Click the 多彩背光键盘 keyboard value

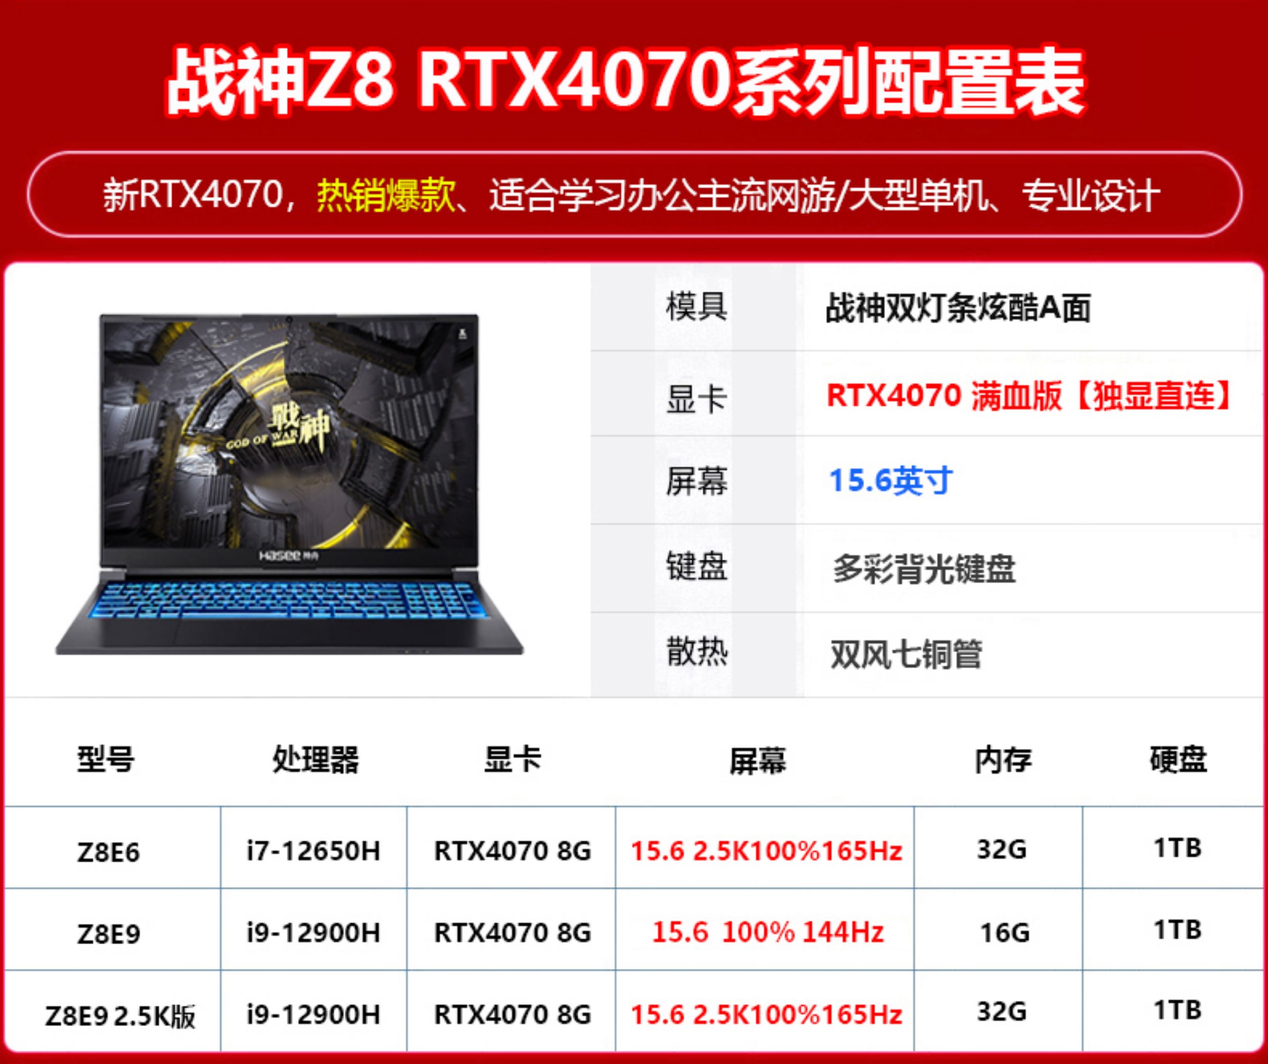(924, 568)
